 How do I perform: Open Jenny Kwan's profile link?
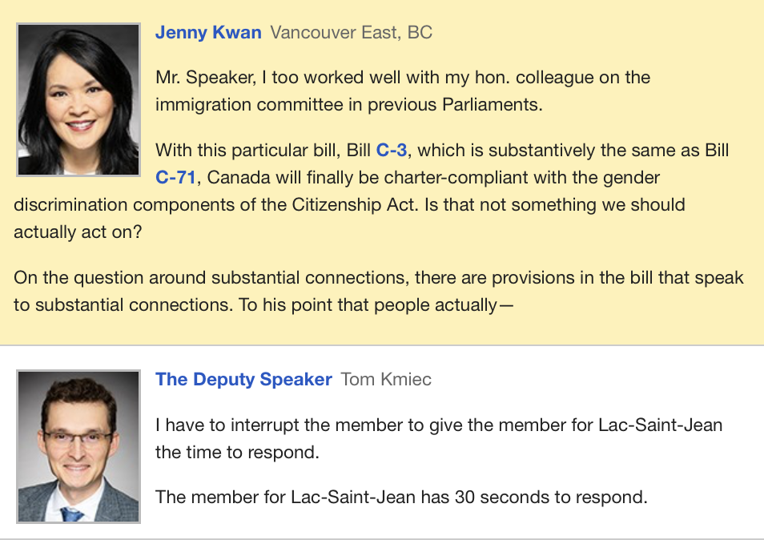(x=208, y=33)
